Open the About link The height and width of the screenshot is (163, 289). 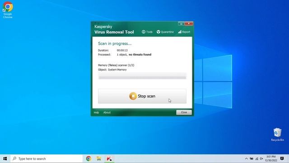click(x=107, y=112)
